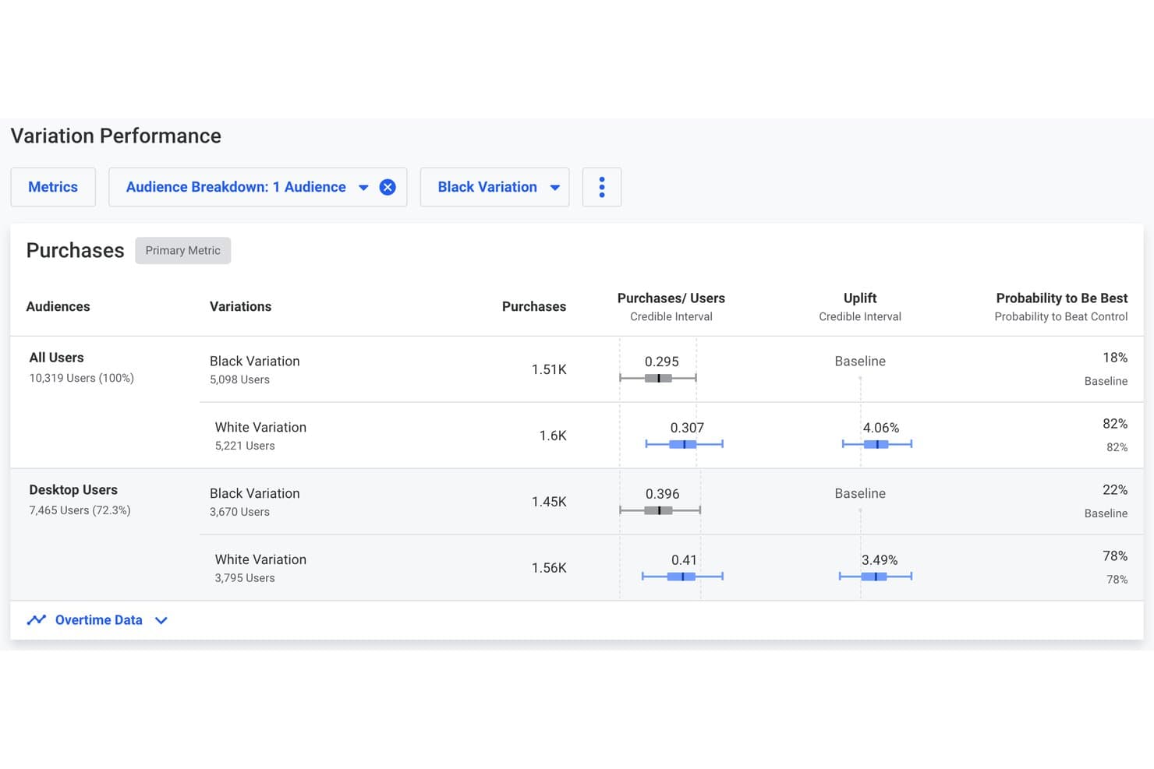Select the Desktop Users audience label
Screen dimensions: 1154x769
pyautogui.click(x=73, y=490)
